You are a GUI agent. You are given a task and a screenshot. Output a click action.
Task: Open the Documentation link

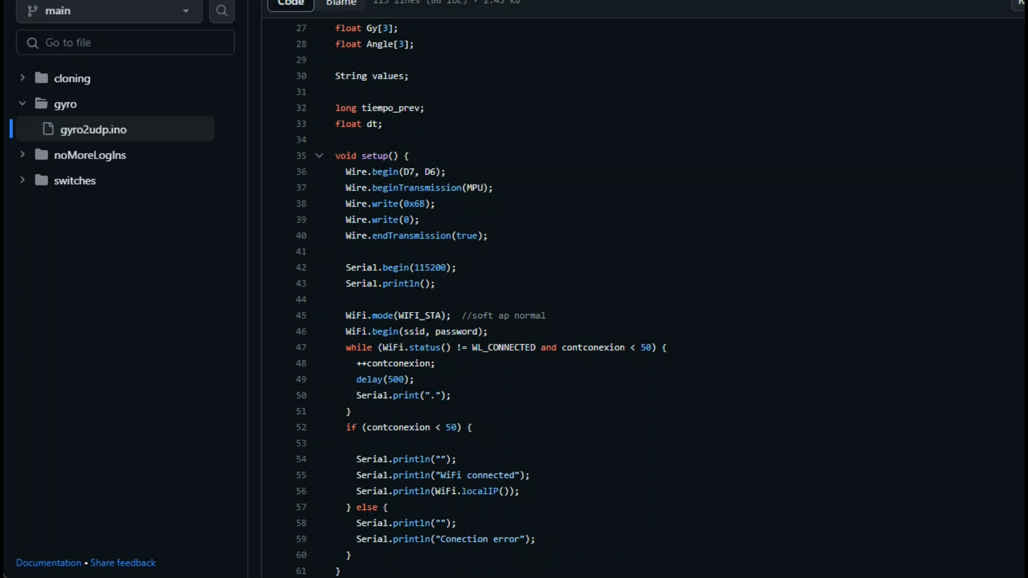tap(49, 562)
